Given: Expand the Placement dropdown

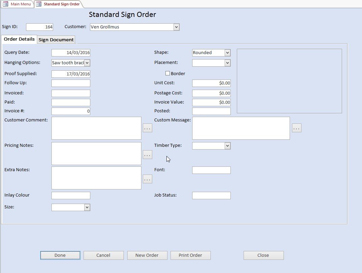Looking at the screenshot, I should pyautogui.click(x=228, y=63).
